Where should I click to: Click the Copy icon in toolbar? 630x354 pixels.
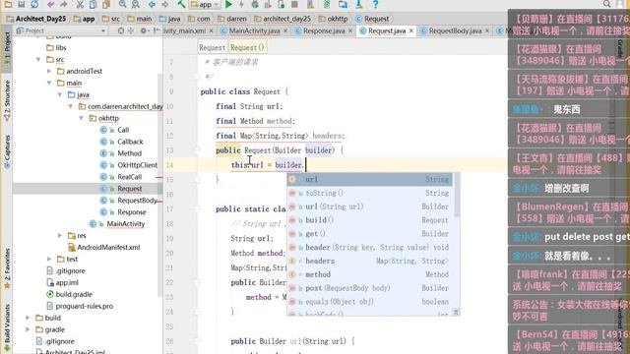(93, 4)
